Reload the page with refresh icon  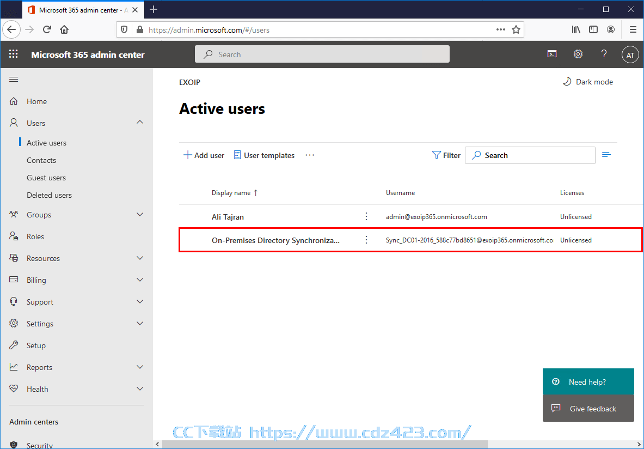[47, 29]
